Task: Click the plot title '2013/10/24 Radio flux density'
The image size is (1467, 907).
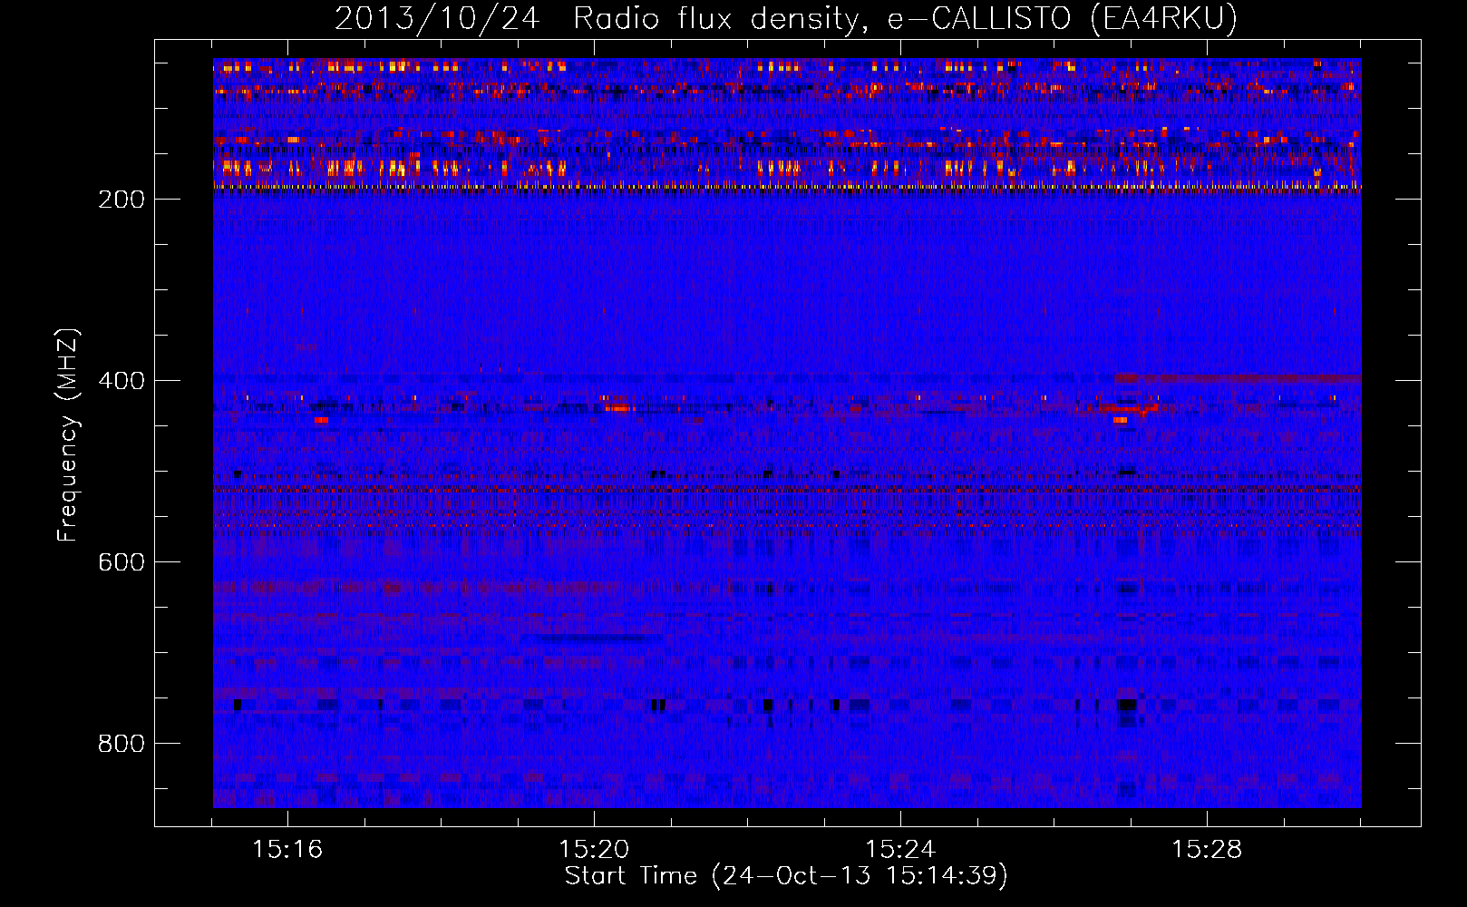Action: [786, 18]
